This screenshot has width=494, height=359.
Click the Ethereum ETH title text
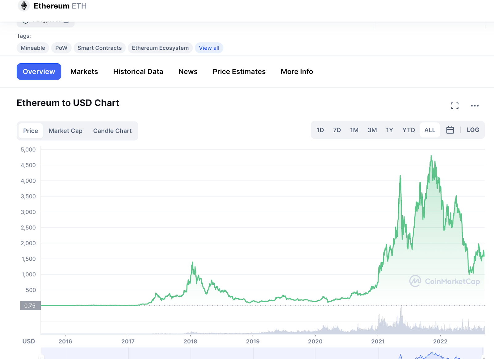click(x=60, y=6)
